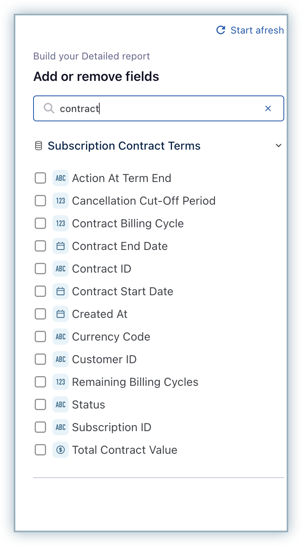The height and width of the screenshot is (546, 302).
Task: Click the 123 icon for Remaining Billing Cycles
Action: [61, 382]
